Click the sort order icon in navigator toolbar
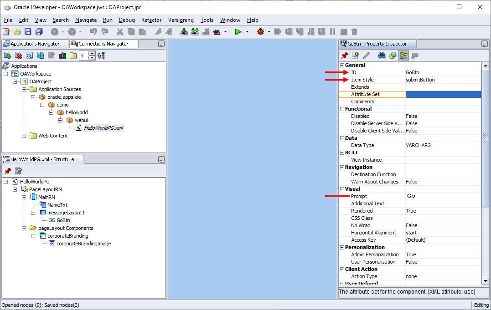Image resolution: width=491 pixels, height=310 pixels. [101, 56]
